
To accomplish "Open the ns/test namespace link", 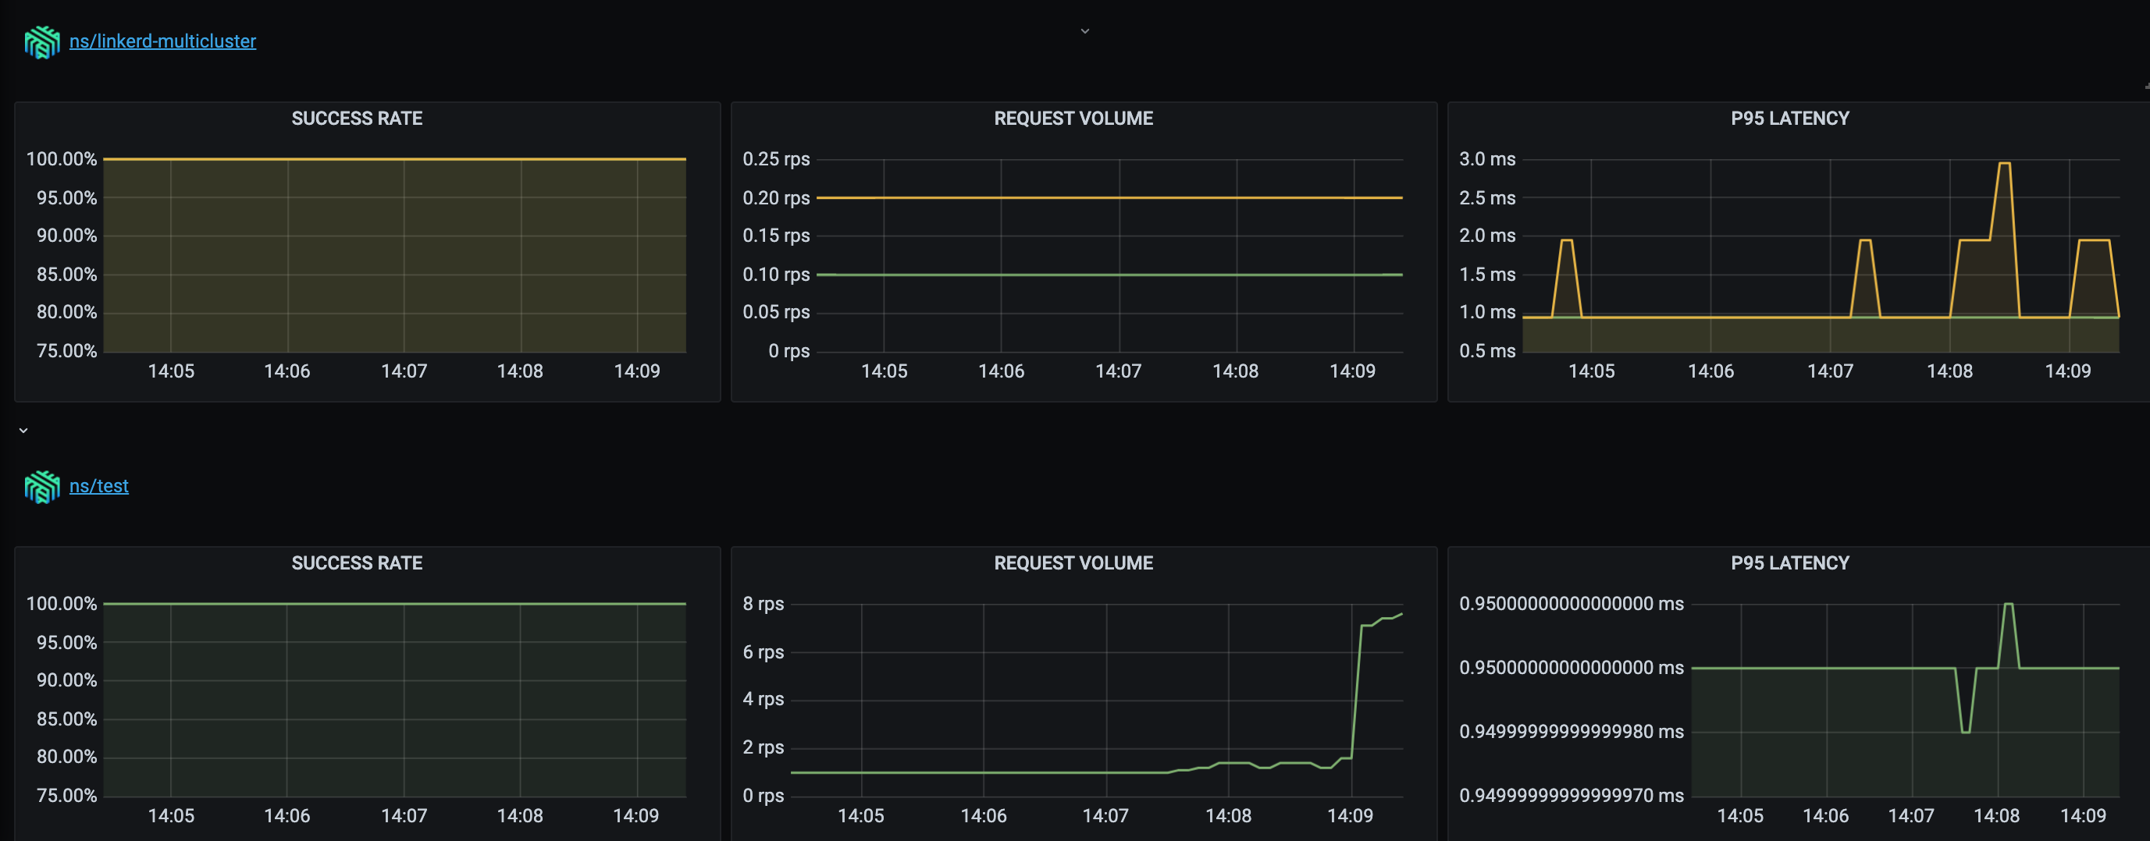I will tap(98, 486).
